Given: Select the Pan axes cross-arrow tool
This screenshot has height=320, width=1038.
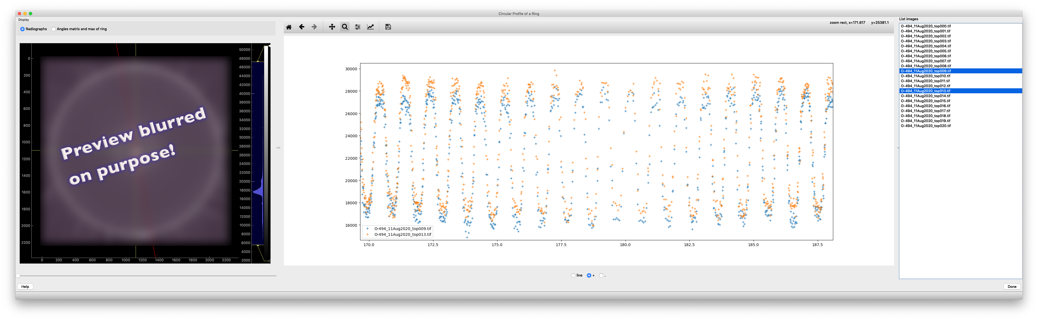Looking at the screenshot, I should click(x=332, y=27).
